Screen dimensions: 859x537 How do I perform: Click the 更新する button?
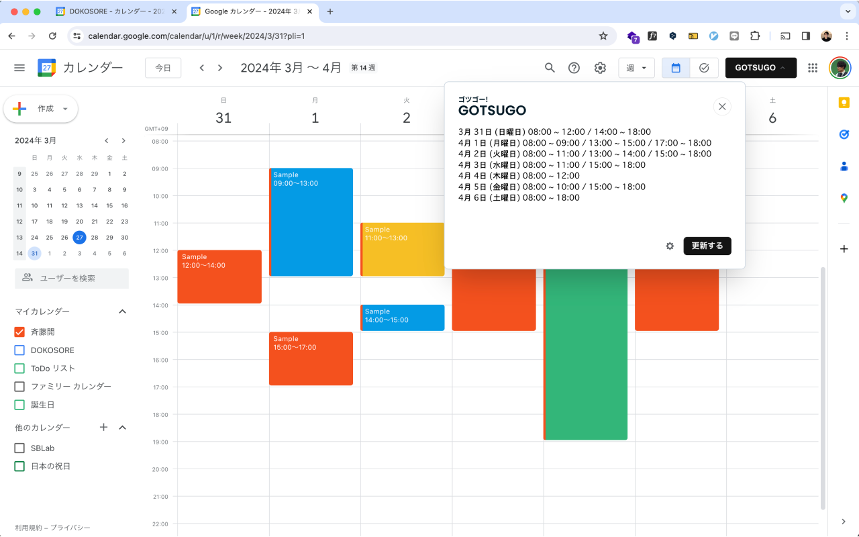[707, 246]
